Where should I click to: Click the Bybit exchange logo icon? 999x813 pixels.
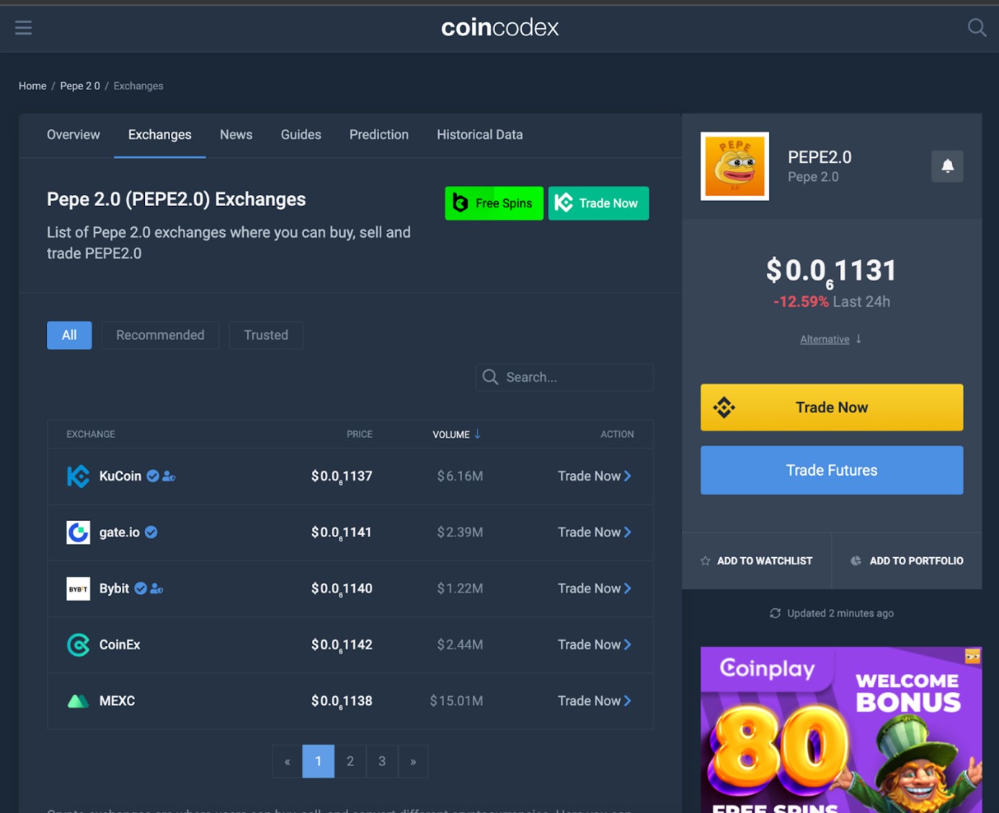point(78,588)
